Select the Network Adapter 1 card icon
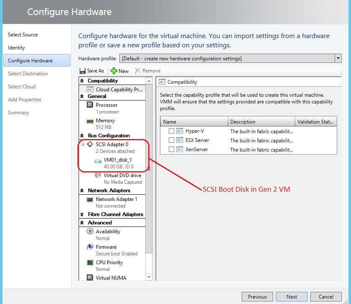Viewport: 351px width, 304px height. [x=90, y=199]
